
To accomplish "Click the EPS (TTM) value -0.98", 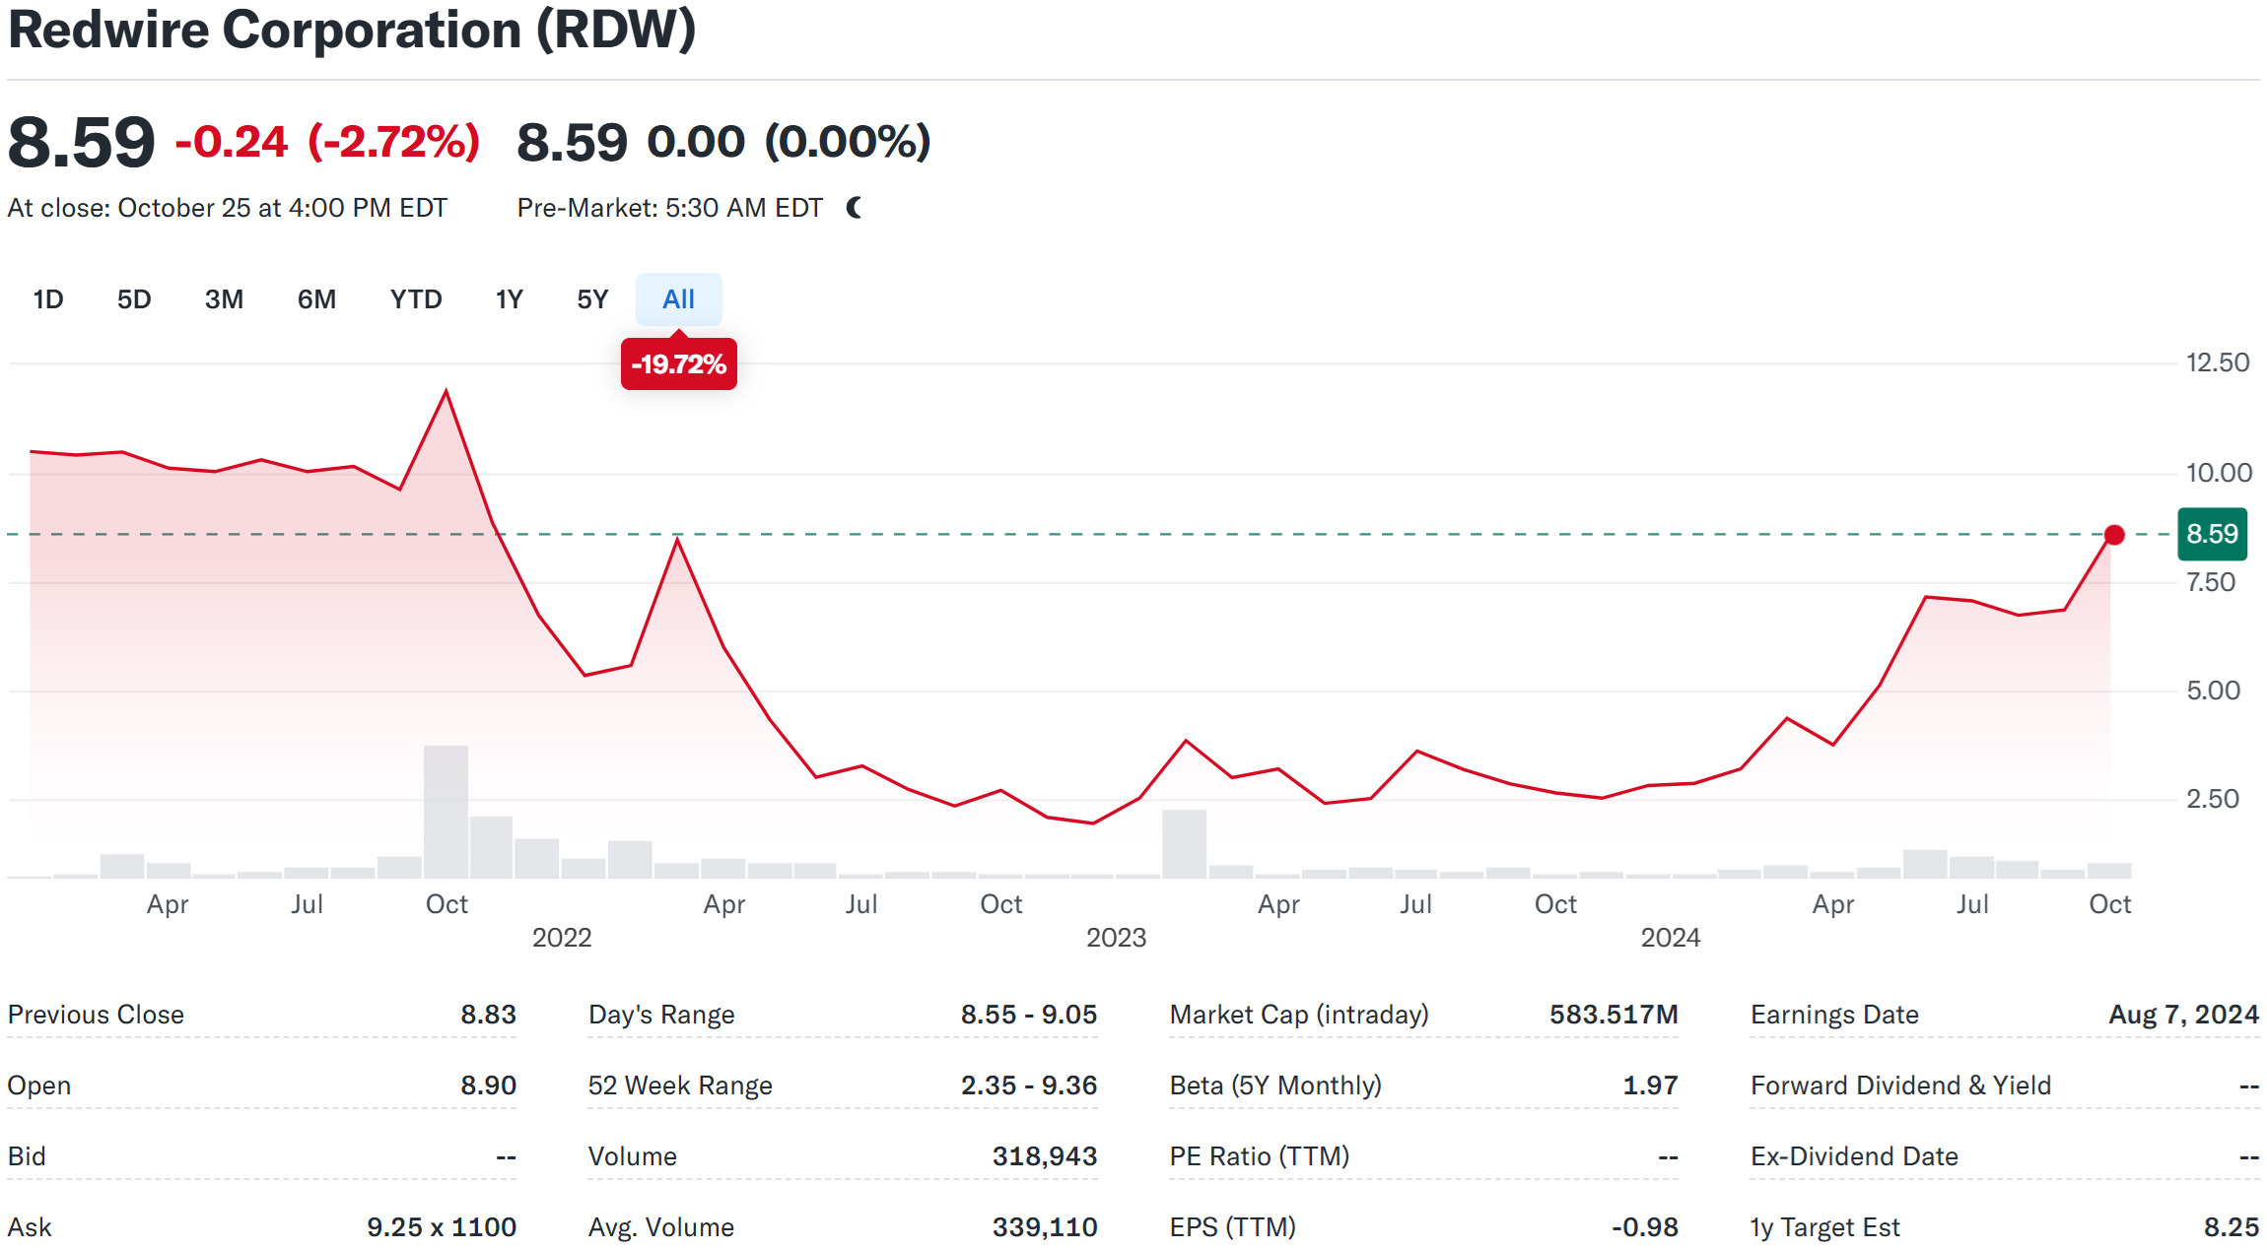I will 1645,1227.
